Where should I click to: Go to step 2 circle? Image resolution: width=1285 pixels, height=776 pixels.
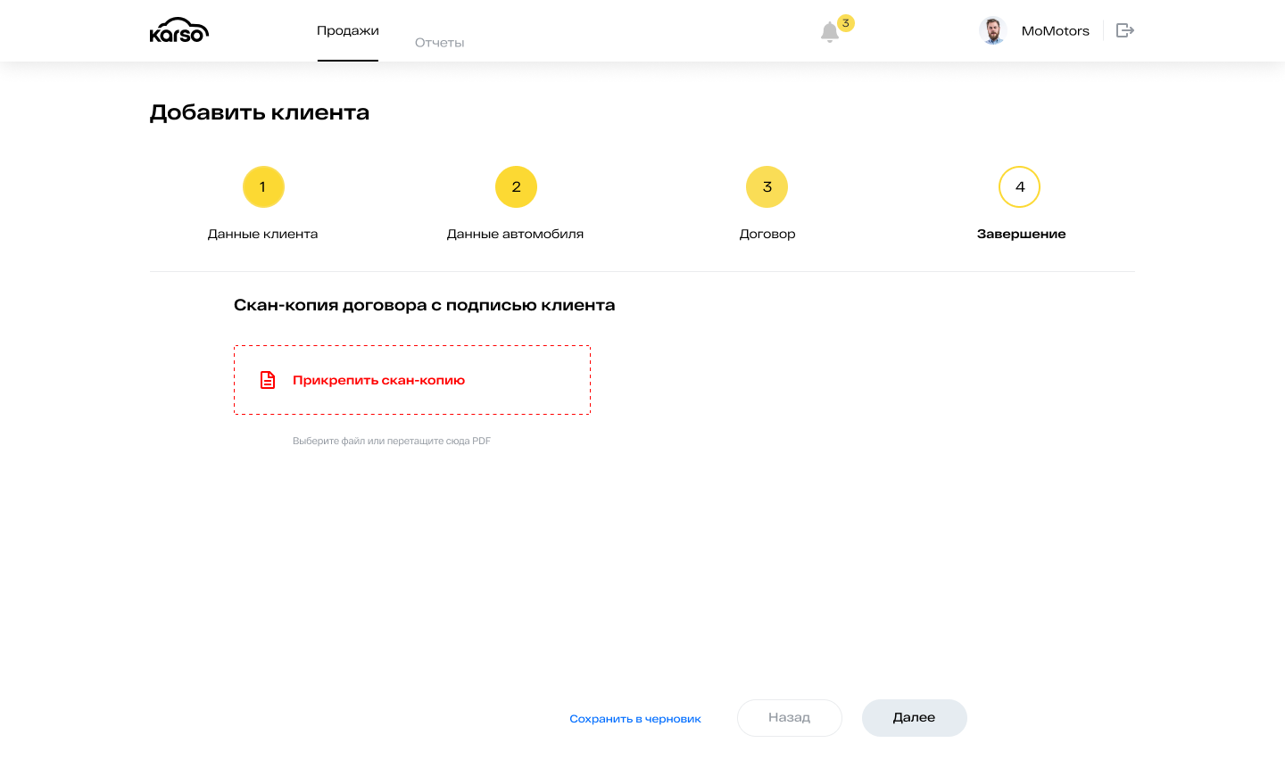(516, 187)
